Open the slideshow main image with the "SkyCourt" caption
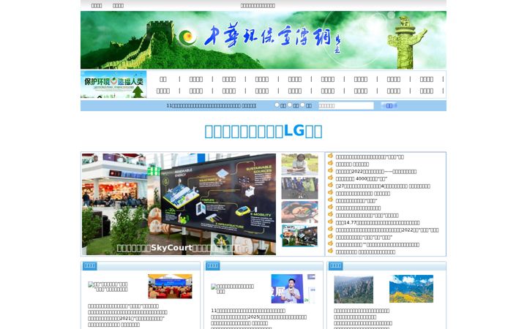The width and height of the screenshot is (527, 329). (x=179, y=204)
